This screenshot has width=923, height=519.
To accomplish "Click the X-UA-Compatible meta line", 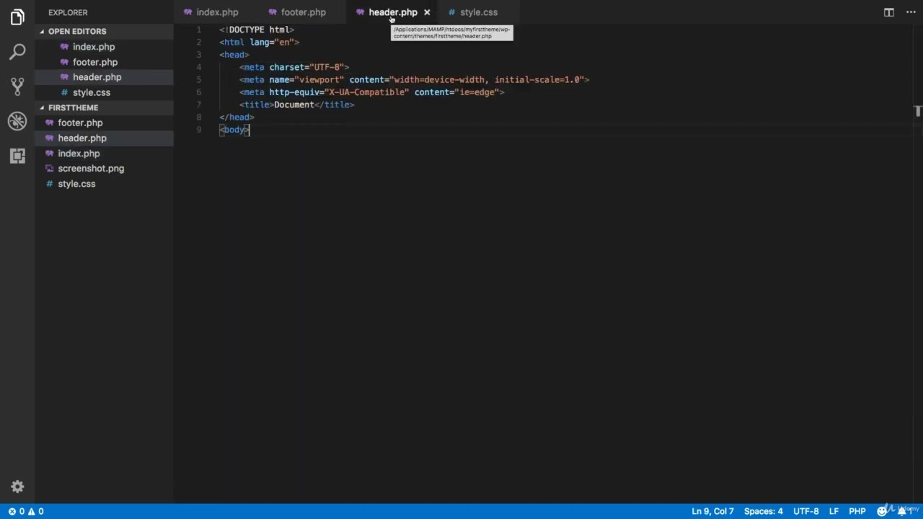I will point(372,92).
